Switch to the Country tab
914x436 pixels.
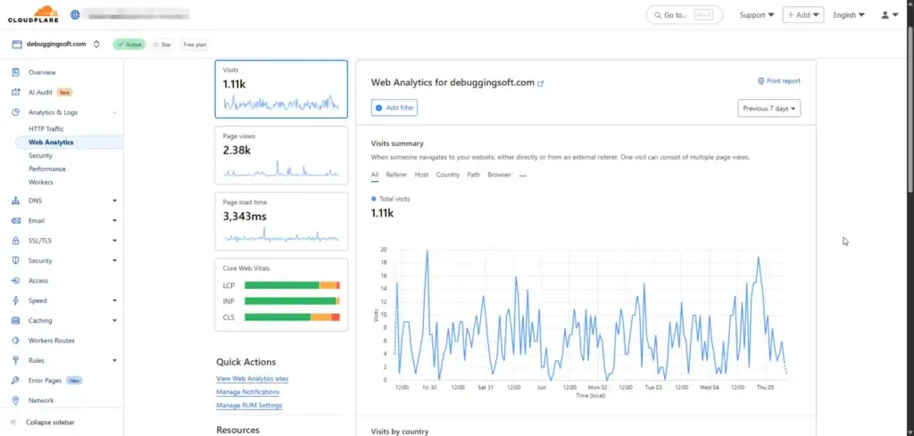tap(448, 175)
